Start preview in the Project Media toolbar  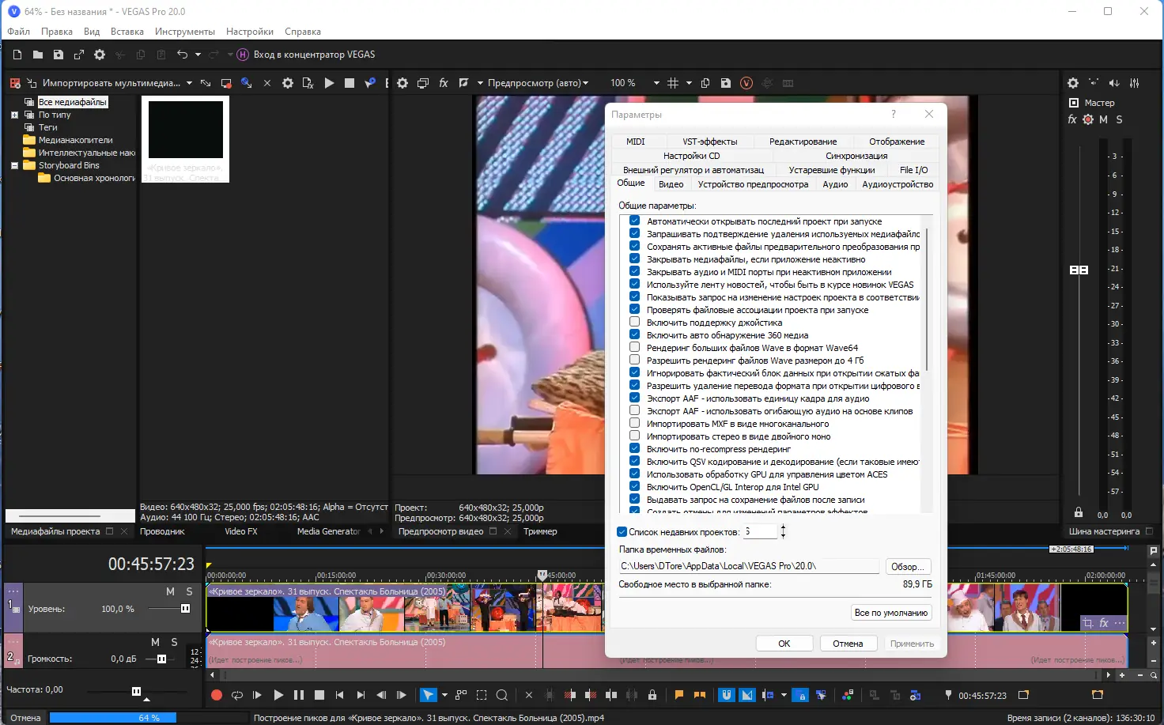tap(329, 83)
